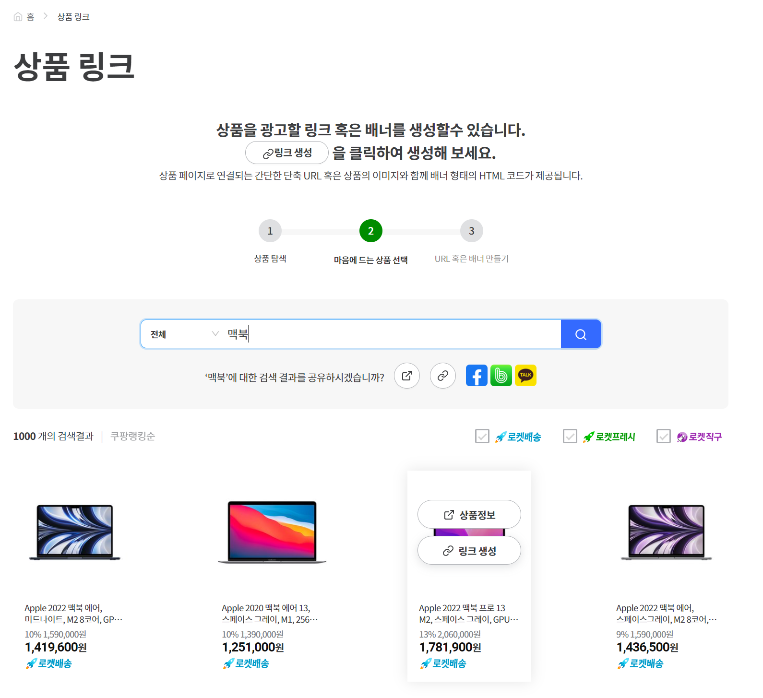Image resolution: width=763 pixels, height=698 pixels.
Task: Click title Apple 2022 맥북 에어 미드나이트
Action: [x=73, y=614]
